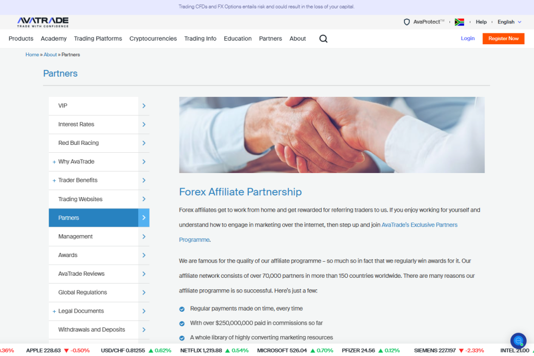
Task: Click the AvaProtect shield icon
Action: [x=407, y=22]
